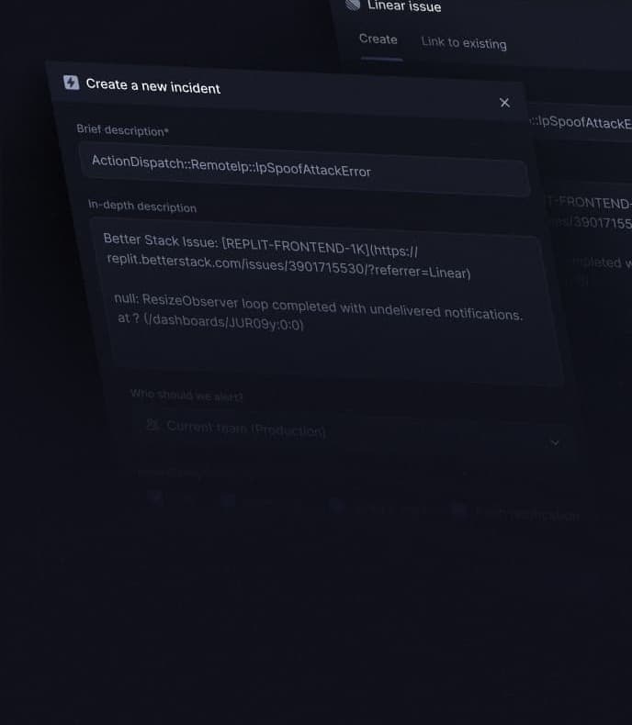The width and height of the screenshot is (632, 725).
Task: Click the Linear logo icon
Action: point(353,4)
